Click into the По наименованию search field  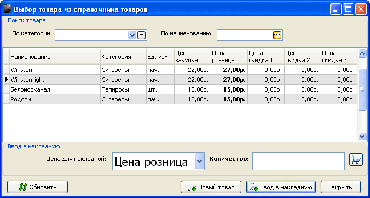245,35
